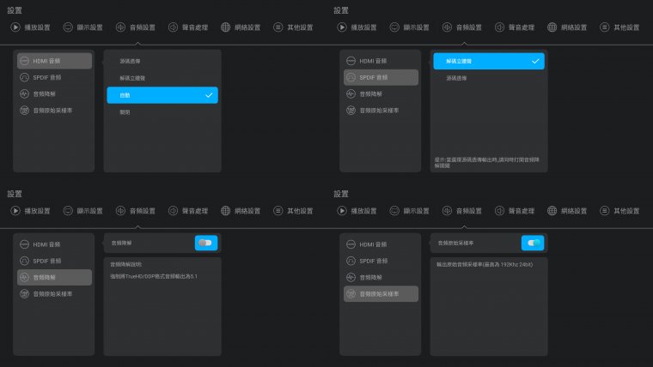Image resolution: width=653 pixels, height=367 pixels.
Task: Click play icon of 播放設置 in 音頻降解-selected panel
Action: pos(15,211)
